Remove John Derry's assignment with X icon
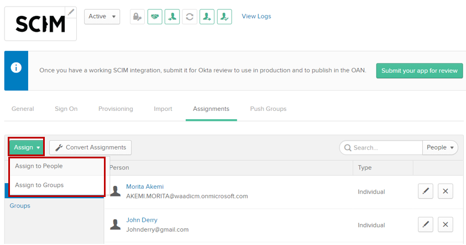The height and width of the screenshot is (245, 466). (x=446, y=225)
